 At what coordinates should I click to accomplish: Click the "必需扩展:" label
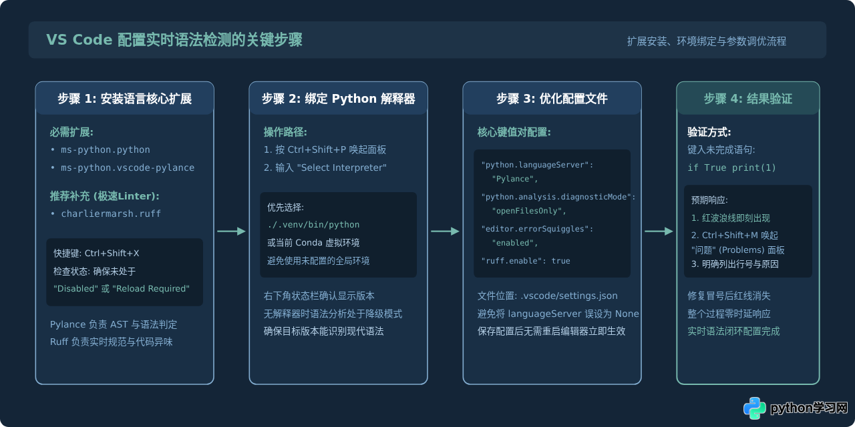(71, 132)
